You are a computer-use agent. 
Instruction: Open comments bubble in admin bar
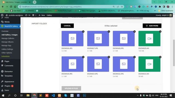pyautogui.click(x=34, y=15)
